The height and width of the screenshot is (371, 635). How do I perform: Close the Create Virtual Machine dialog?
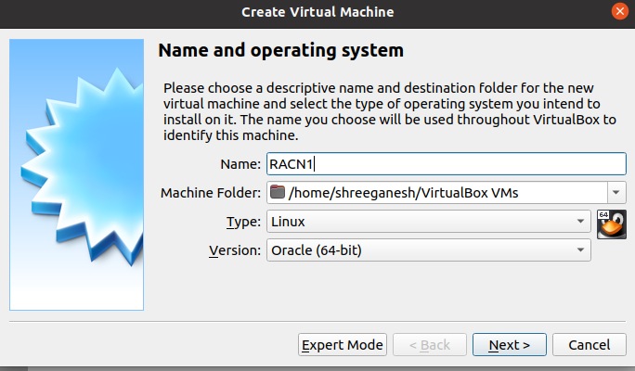click(x=620, y=11)
